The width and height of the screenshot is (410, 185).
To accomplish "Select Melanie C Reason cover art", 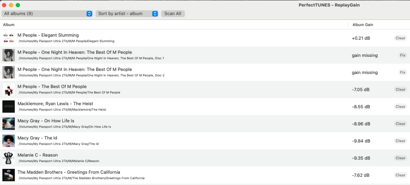I will click(x=8, y=158).
